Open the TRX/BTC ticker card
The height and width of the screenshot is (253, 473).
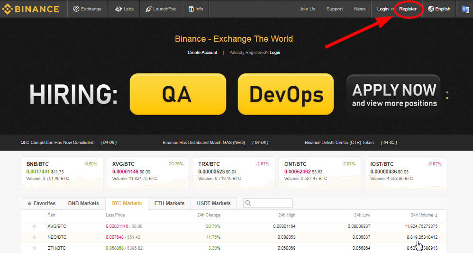(x=234, y=174)
